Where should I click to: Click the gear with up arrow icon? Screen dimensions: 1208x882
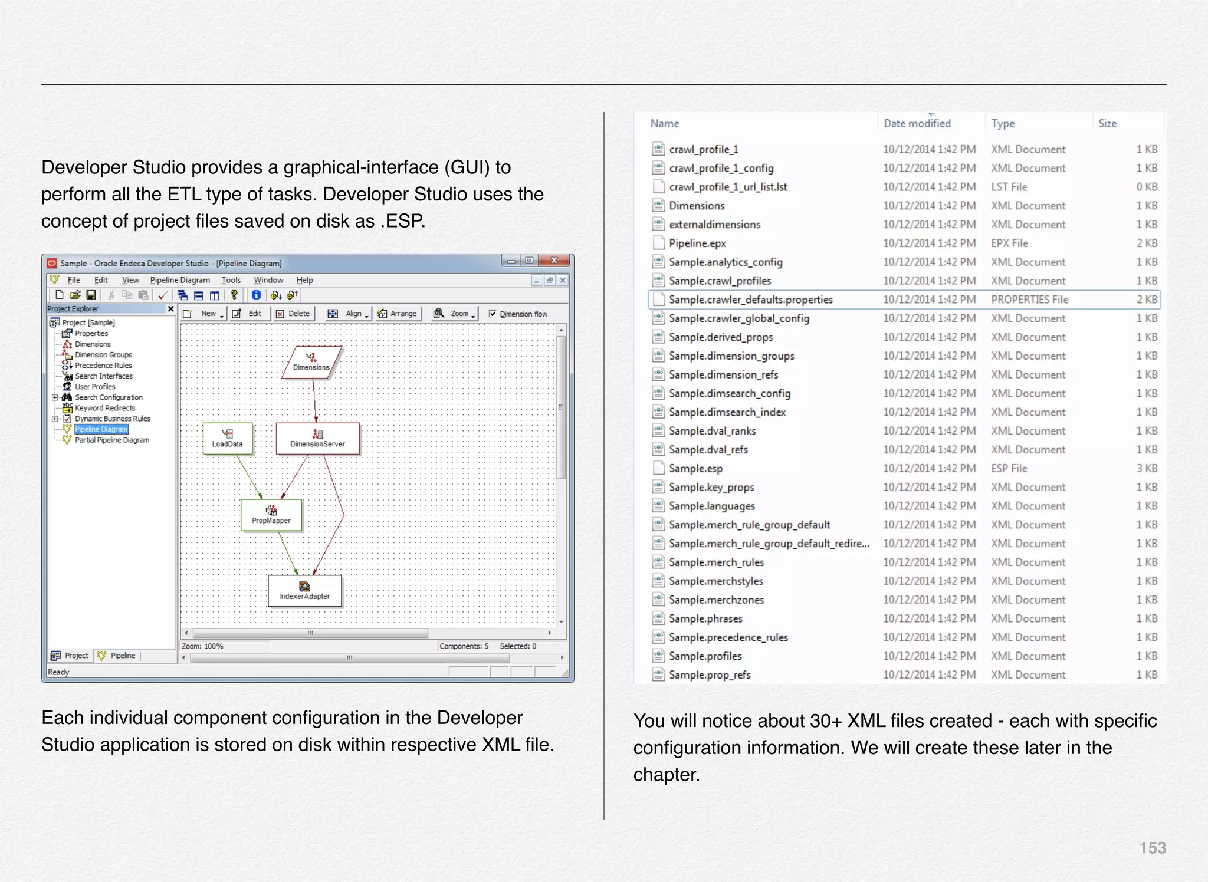click(x=292, y=295)
